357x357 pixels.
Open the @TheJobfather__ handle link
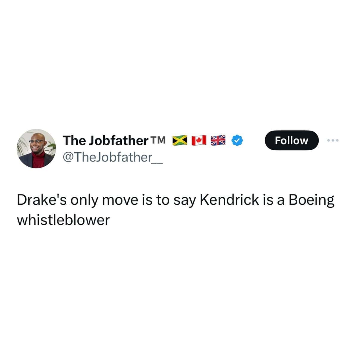(113, 157)
